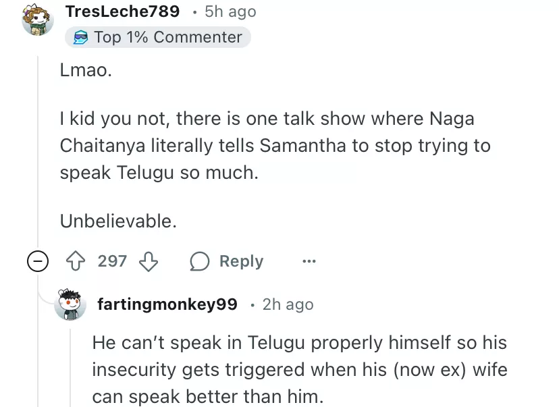The width and height of the screenshot is (559, 407).
Task: Open the three-dot more options menu
Action: pos(309,261)
